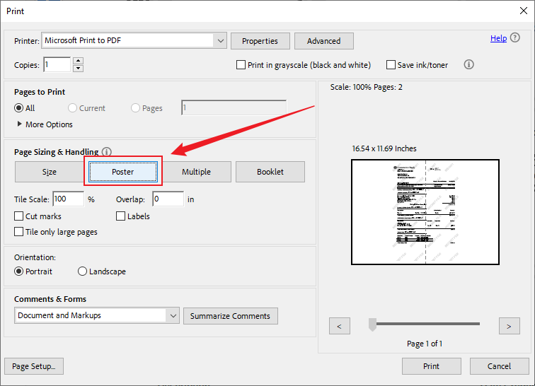Click the preview page slider handle
Screen dimensions: 535x386
point(372,324)
